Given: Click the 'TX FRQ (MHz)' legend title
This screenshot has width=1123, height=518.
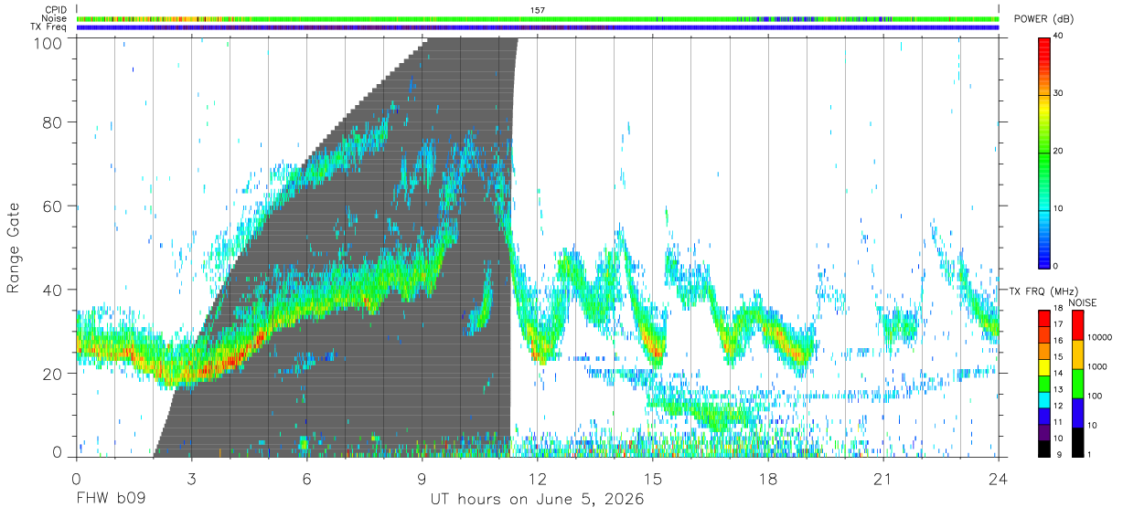Looking at the screenshot, I should [x=1045, y=291].
